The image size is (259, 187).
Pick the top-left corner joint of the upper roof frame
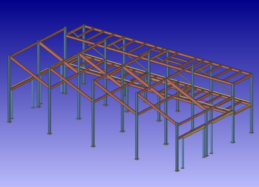[x=84, y=25]
